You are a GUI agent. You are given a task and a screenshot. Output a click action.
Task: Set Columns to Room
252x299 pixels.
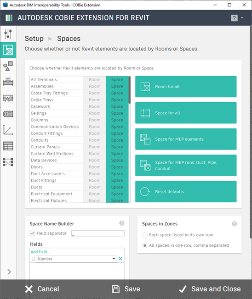coord(94,120)
